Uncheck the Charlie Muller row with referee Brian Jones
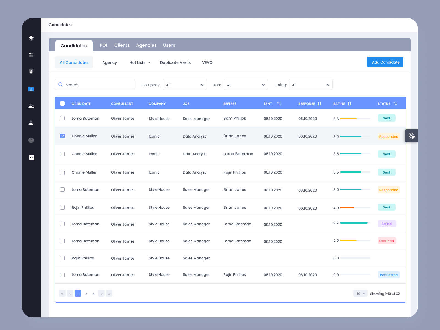The image size is (440, 330). pos(62,136)
